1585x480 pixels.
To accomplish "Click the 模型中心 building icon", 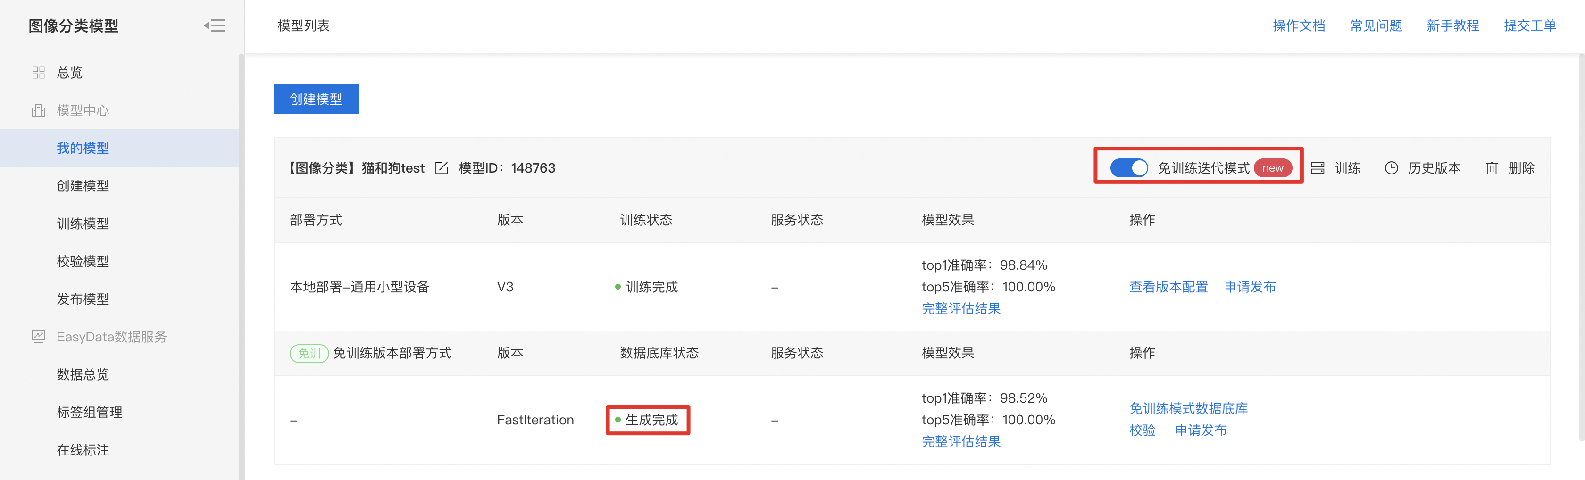I will pyautogui.click(x=39, y=110).
